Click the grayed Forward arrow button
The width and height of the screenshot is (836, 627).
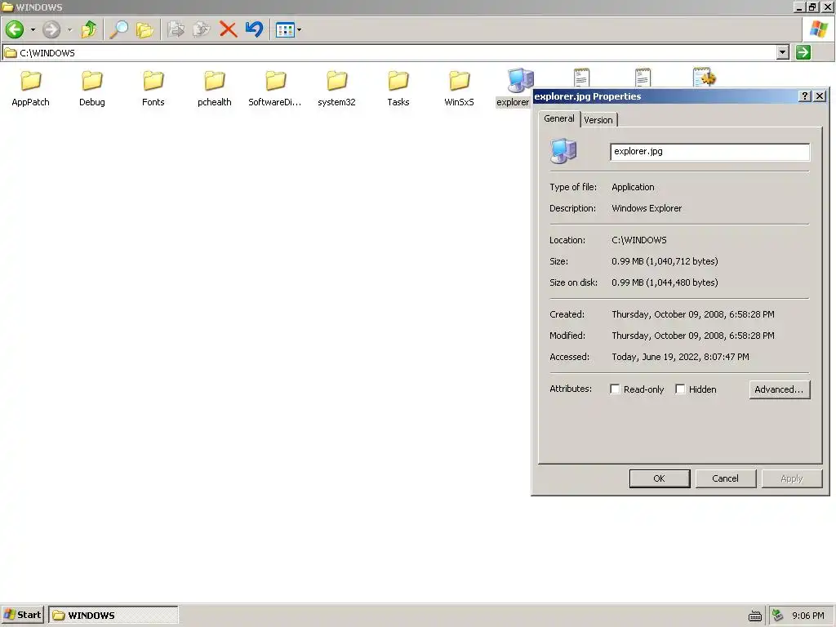click(x=51, y=29)
